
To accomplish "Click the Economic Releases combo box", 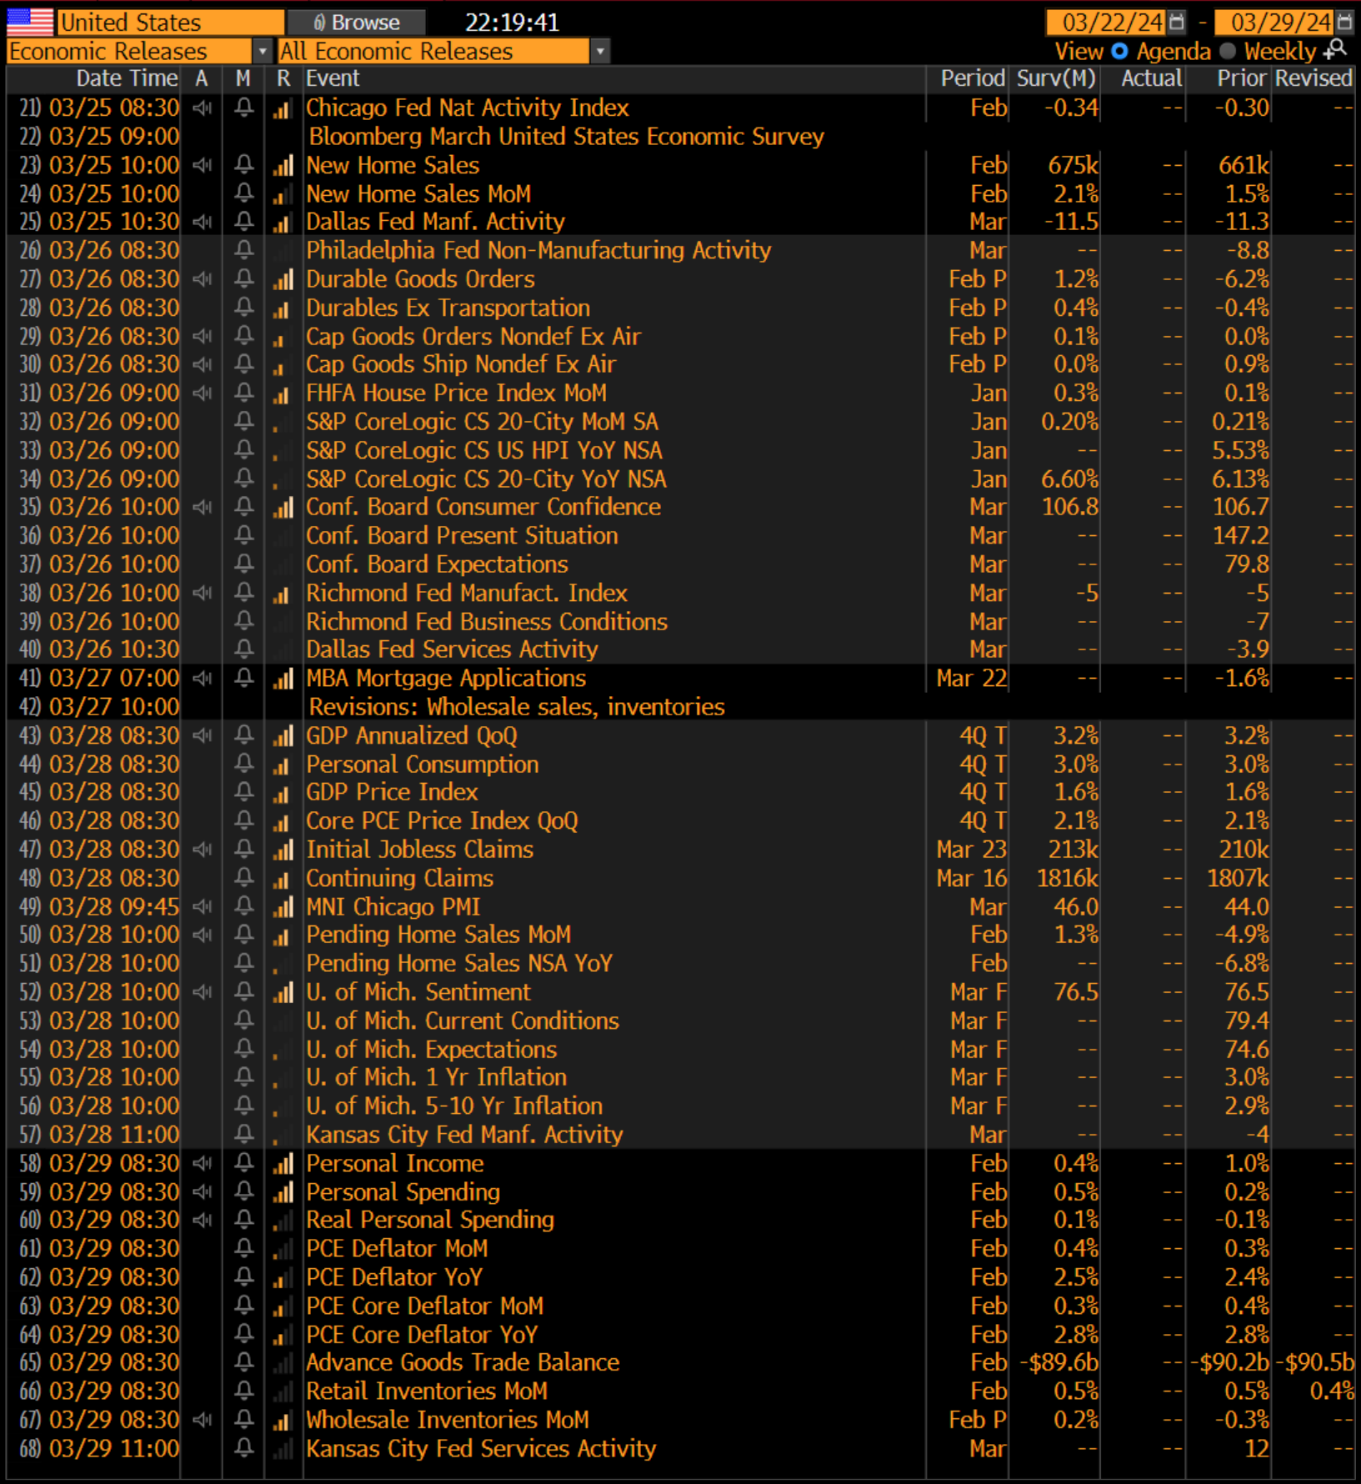I will [139, 51].
